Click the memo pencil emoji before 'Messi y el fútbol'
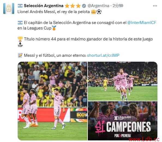Viewport: 162px width, 142px height. 20,55
